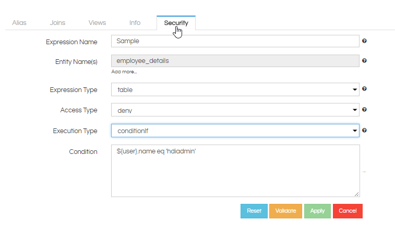Switch to the Alias tab
395x234 pixels.
[x=19, y=23]
